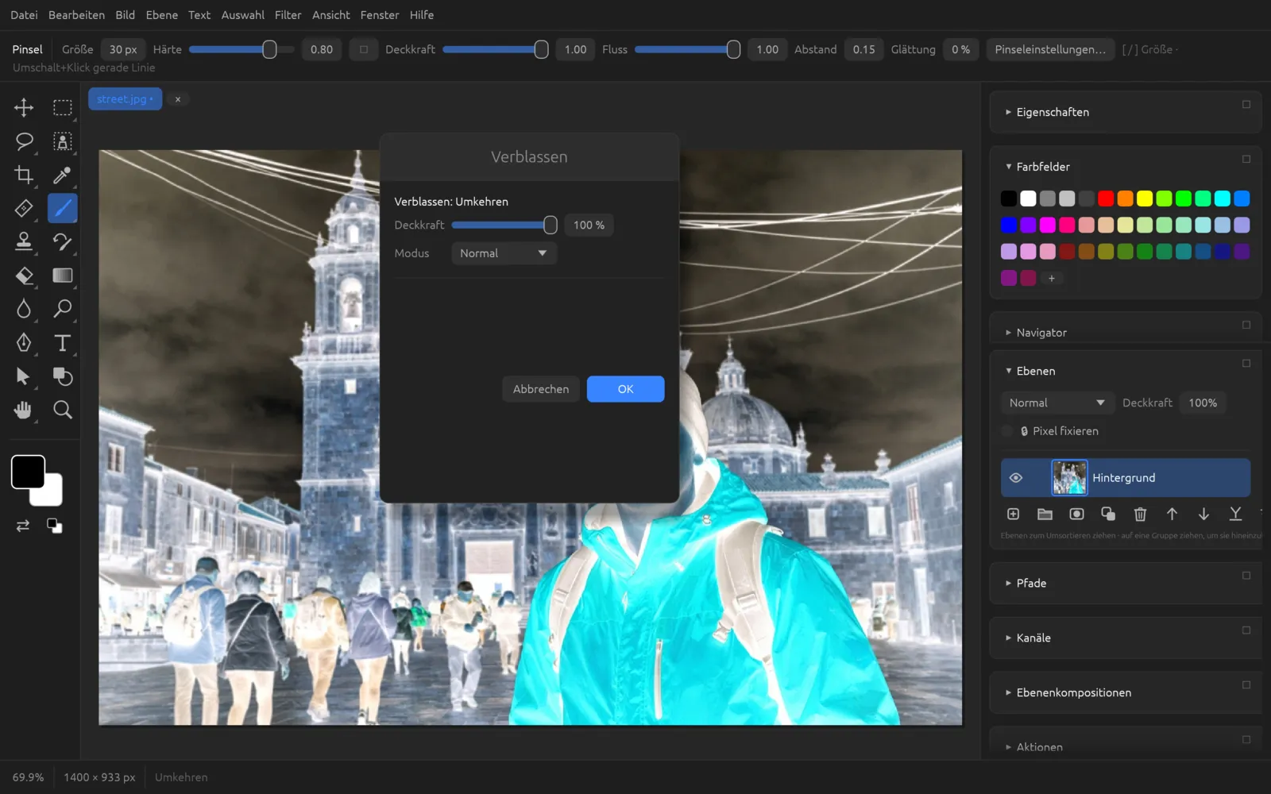Reset default black and white colors
This screenshot has height=794, width=1271.
(54, 526)
